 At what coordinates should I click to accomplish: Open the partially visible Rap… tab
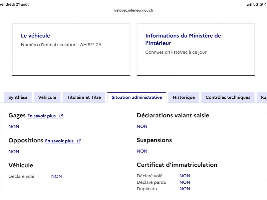[262, 97]
